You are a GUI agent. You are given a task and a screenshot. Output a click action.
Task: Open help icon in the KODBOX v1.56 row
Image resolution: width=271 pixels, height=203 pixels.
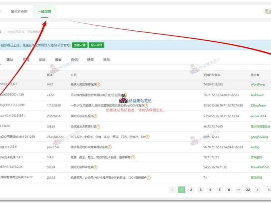coord(125,95)
